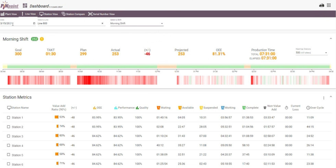336x168 pixels.
Task: Select the Station 3 checkbox
Action: point(9,136)
